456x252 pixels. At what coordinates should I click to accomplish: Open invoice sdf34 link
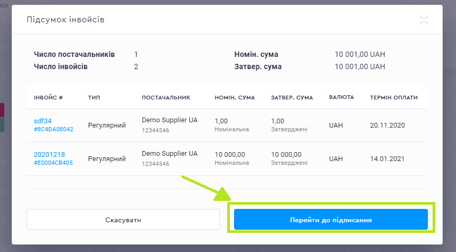(43, 121)
